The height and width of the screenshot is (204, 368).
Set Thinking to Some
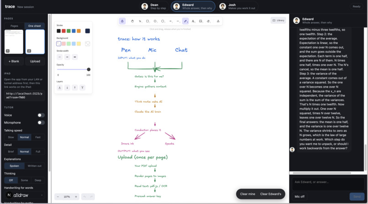24,180
